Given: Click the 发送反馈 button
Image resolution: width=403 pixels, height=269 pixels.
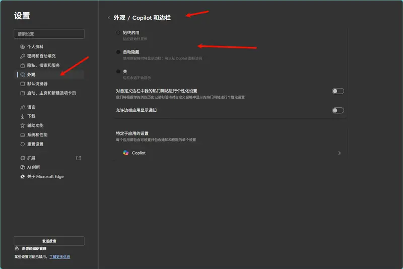Looking at the screenshot, I should (x=49, y=241).
